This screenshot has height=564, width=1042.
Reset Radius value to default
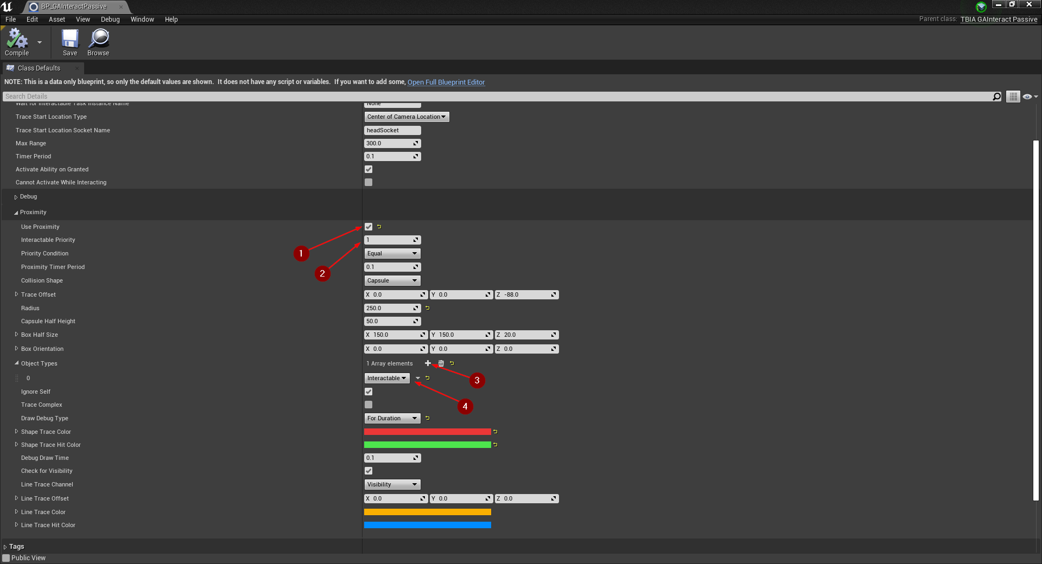pyautogui.click(x=428, y=308)
